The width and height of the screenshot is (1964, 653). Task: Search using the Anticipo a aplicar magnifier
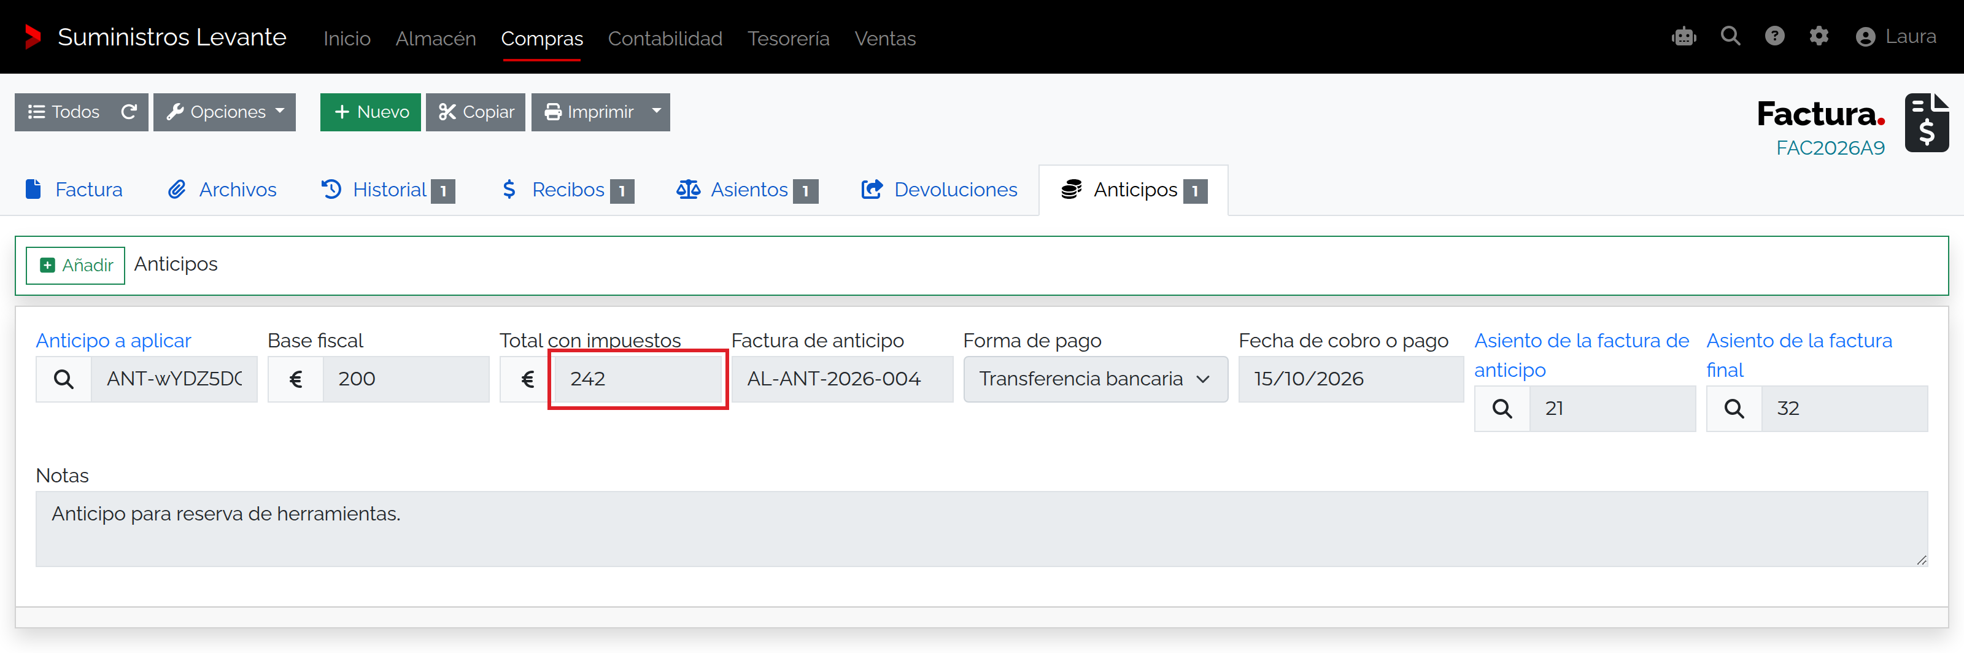click(x=64, y=379)
